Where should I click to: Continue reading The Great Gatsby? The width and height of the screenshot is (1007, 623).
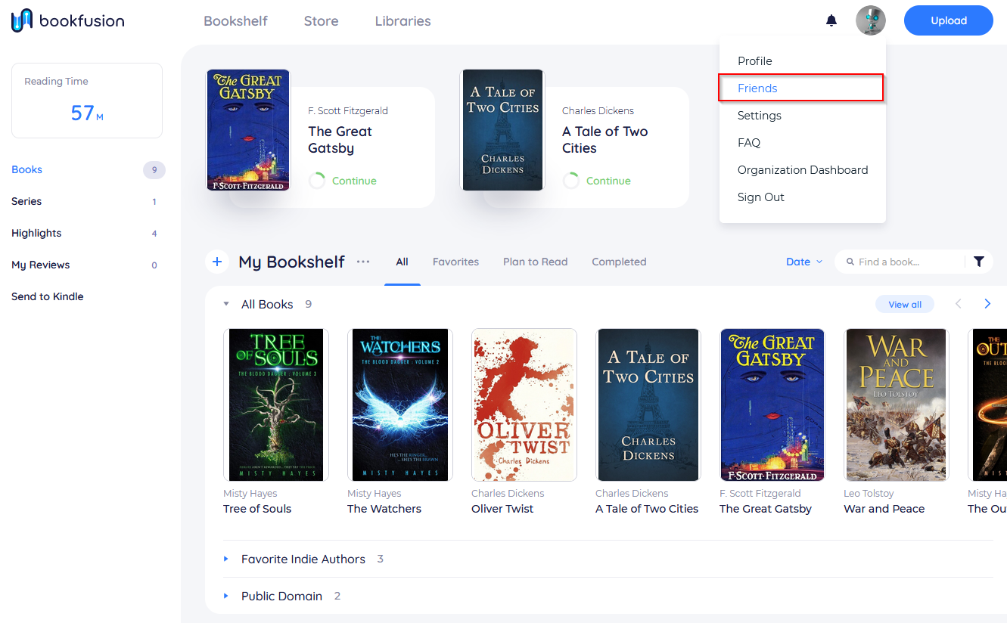click(x=354, y=181)
